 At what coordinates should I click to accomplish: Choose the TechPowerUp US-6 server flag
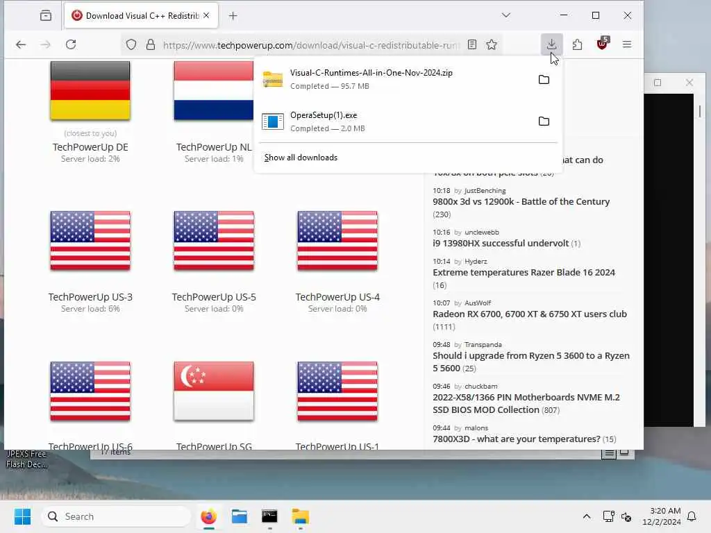90,391
